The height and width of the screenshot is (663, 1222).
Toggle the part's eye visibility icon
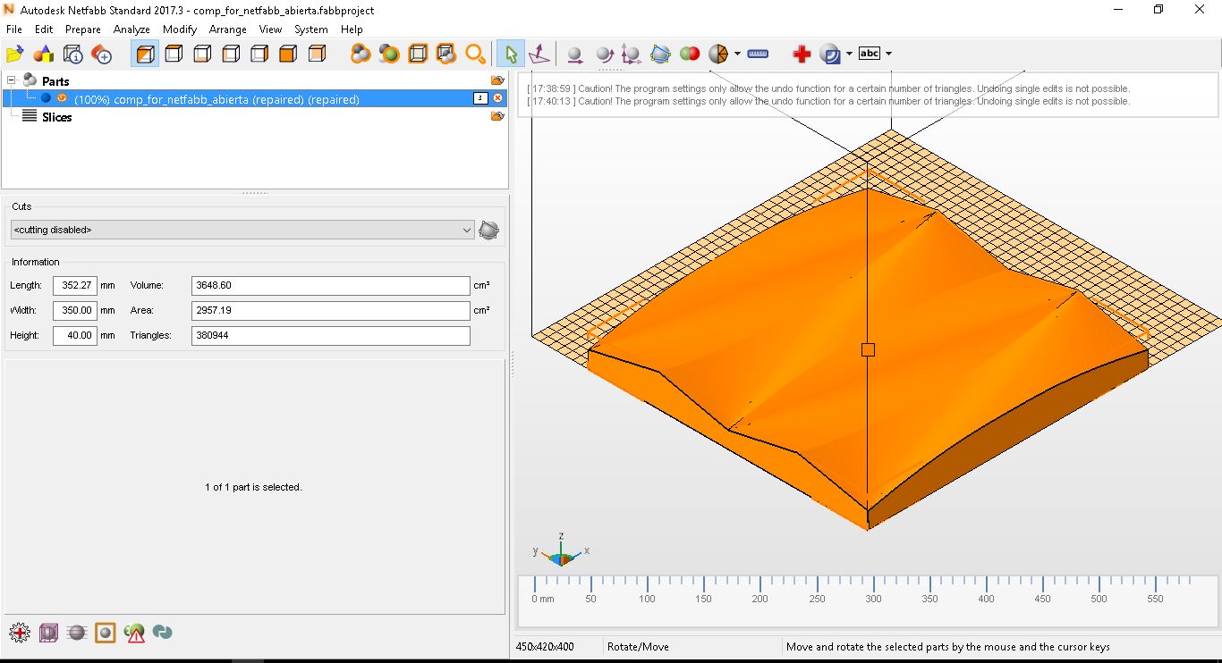coord(63,98)
